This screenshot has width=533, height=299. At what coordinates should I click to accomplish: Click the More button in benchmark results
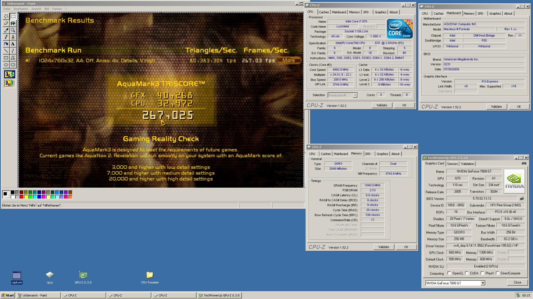289,60
